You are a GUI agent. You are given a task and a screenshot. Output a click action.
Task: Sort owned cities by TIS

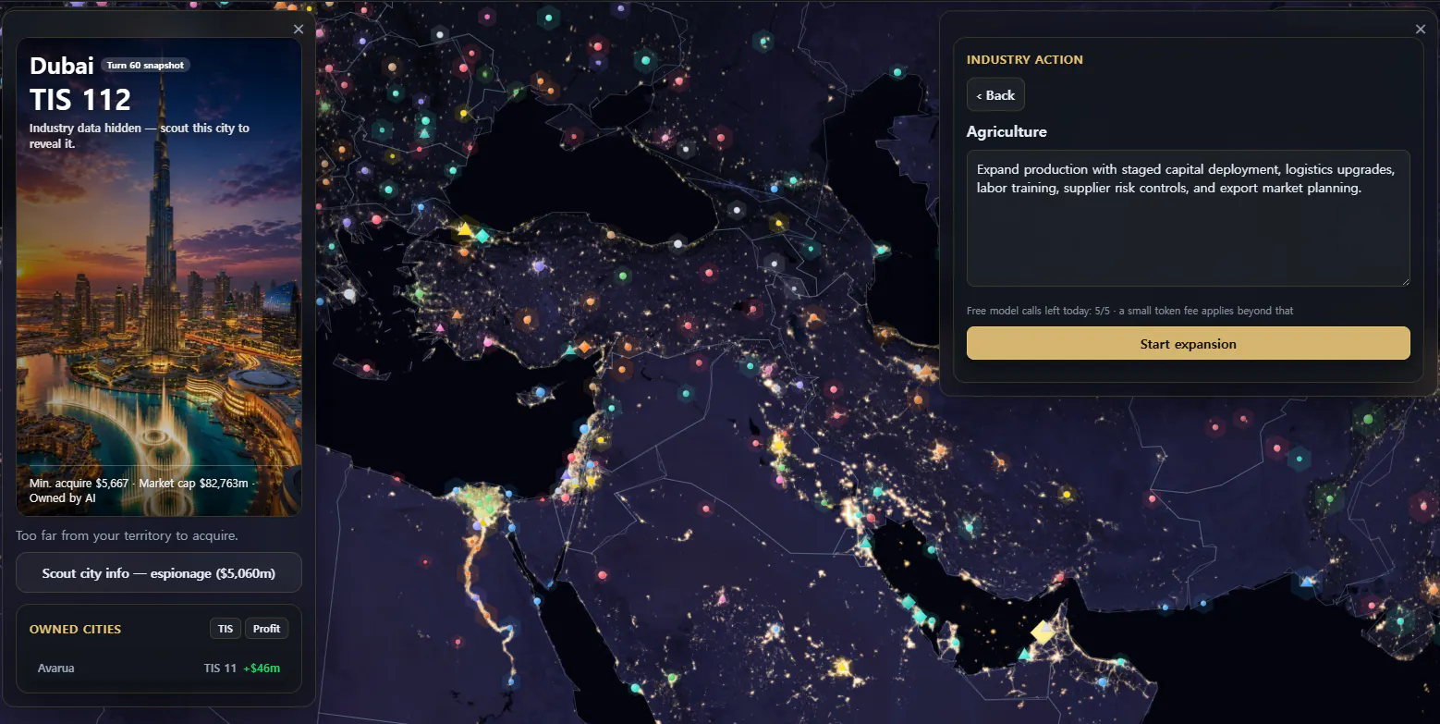click(226, 629)
